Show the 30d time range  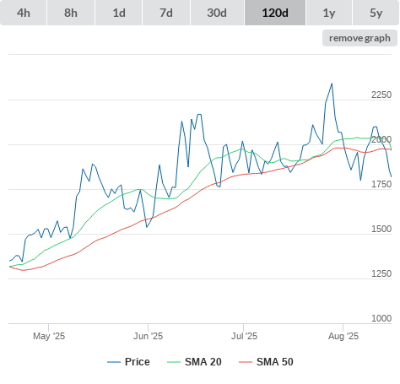[217, 13]
